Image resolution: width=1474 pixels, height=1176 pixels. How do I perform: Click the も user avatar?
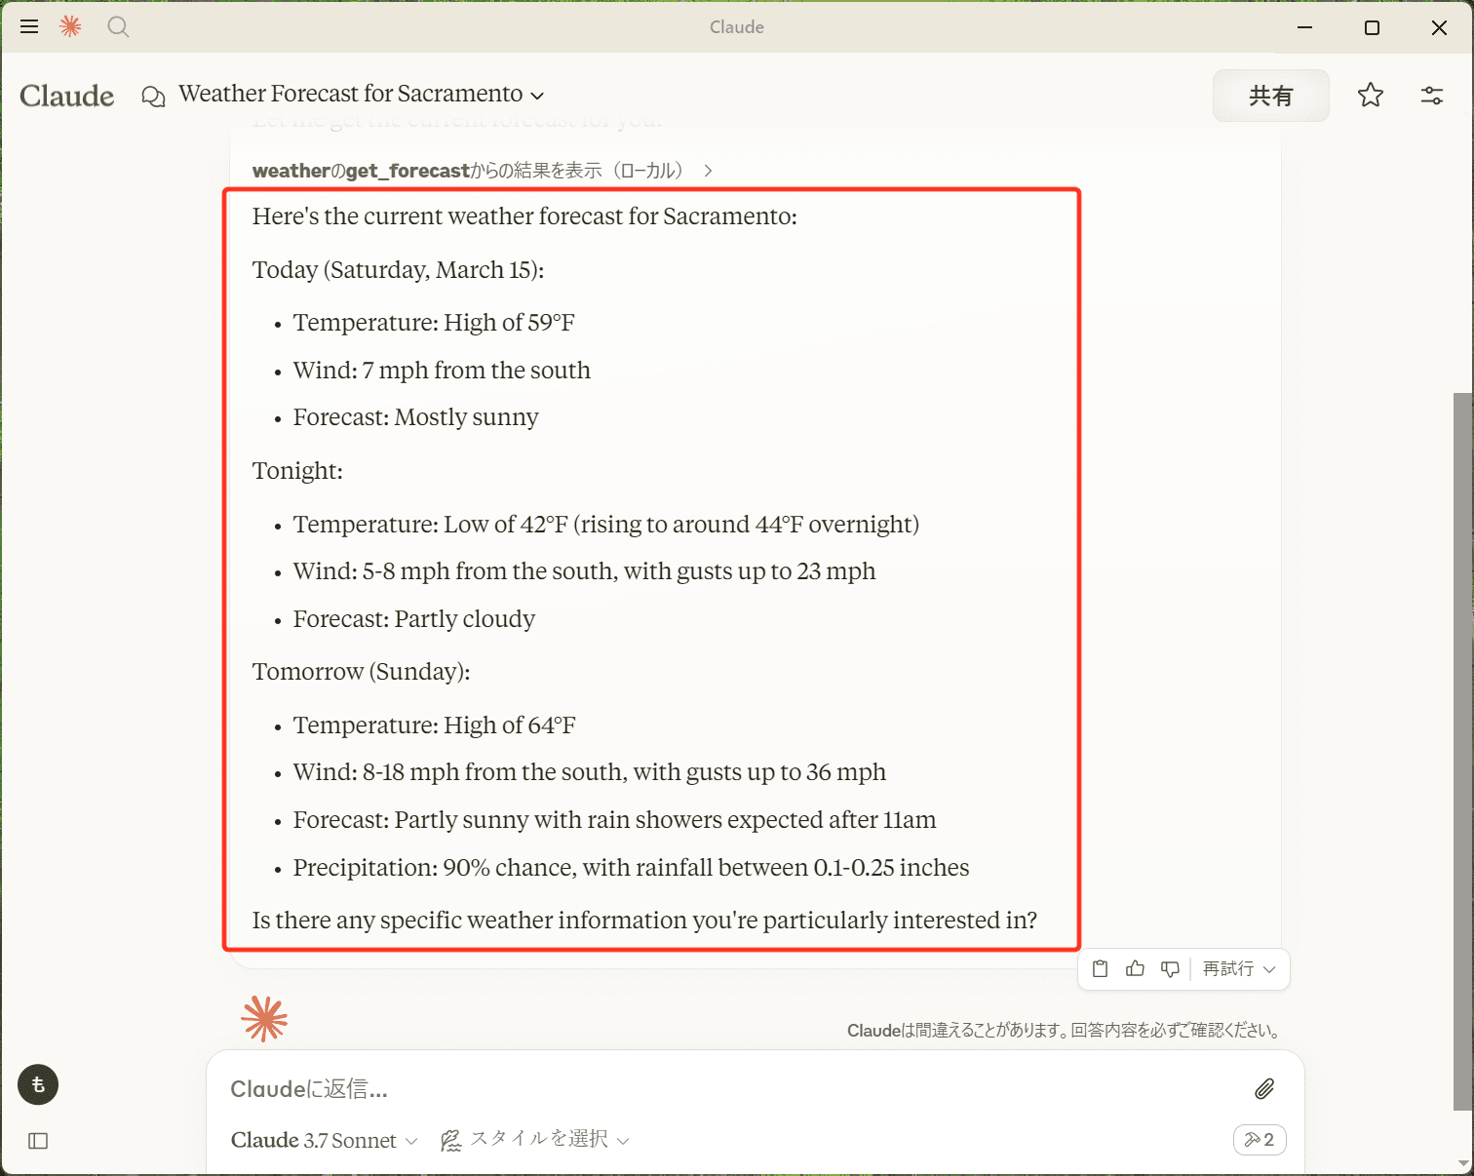37,1084
